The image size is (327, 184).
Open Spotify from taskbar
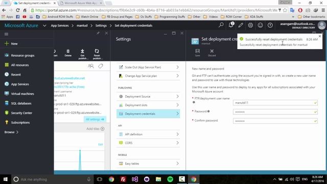coord(170,179)
